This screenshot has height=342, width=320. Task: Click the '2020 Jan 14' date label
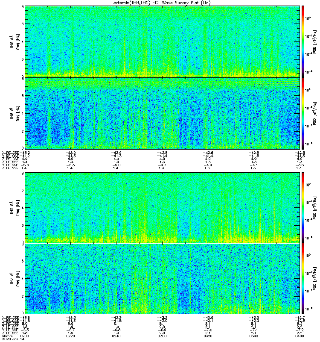13,339
